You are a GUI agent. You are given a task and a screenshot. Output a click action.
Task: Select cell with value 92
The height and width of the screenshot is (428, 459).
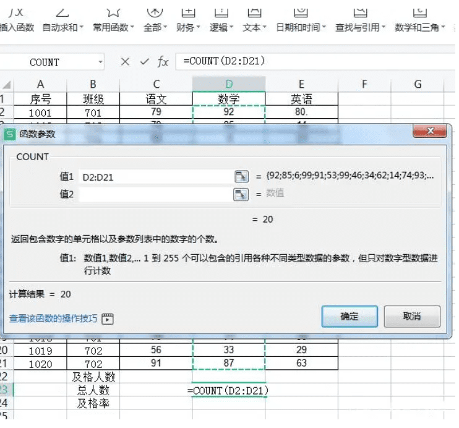[x=229, y=112]
